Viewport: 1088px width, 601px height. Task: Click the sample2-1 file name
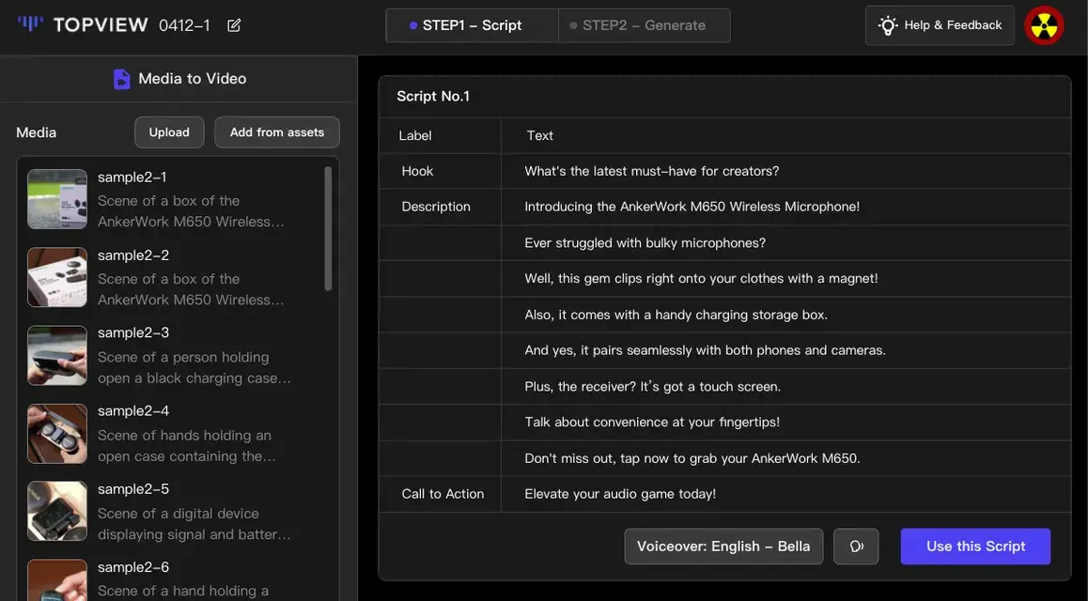tap(132, 177)
